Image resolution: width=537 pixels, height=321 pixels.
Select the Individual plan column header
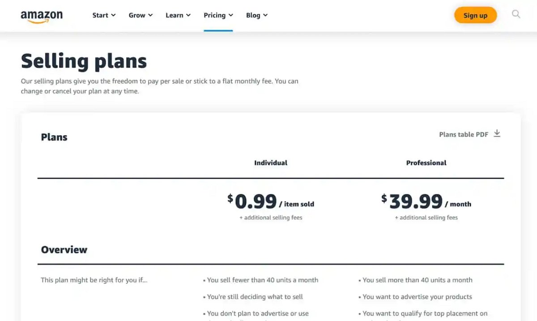click(271, 163)
